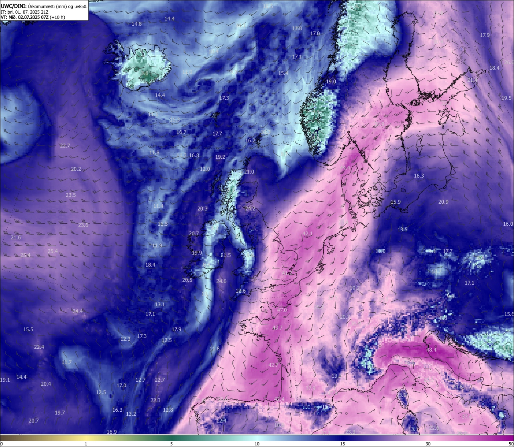Screen dimensions: 514x447
Task: Click the 12.0 value south of the Faroes
Action: click(205, 169)
